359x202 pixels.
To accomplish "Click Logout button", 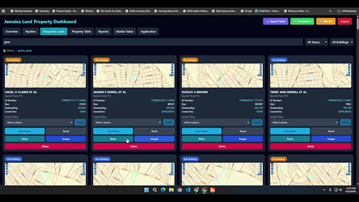I will click(x=345, y=21).
